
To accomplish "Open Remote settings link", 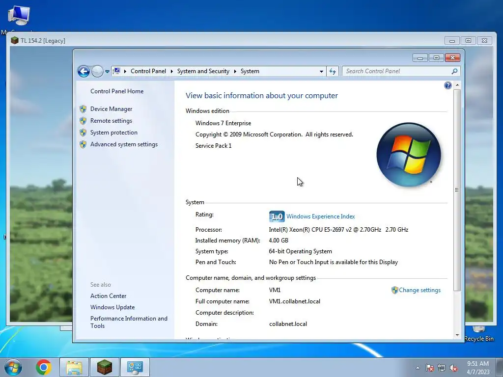I will pyautogui.click(x=111, y=121).
